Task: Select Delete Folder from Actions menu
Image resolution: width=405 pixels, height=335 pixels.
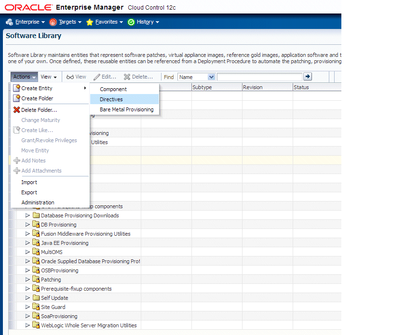Action: coord(50,110)
